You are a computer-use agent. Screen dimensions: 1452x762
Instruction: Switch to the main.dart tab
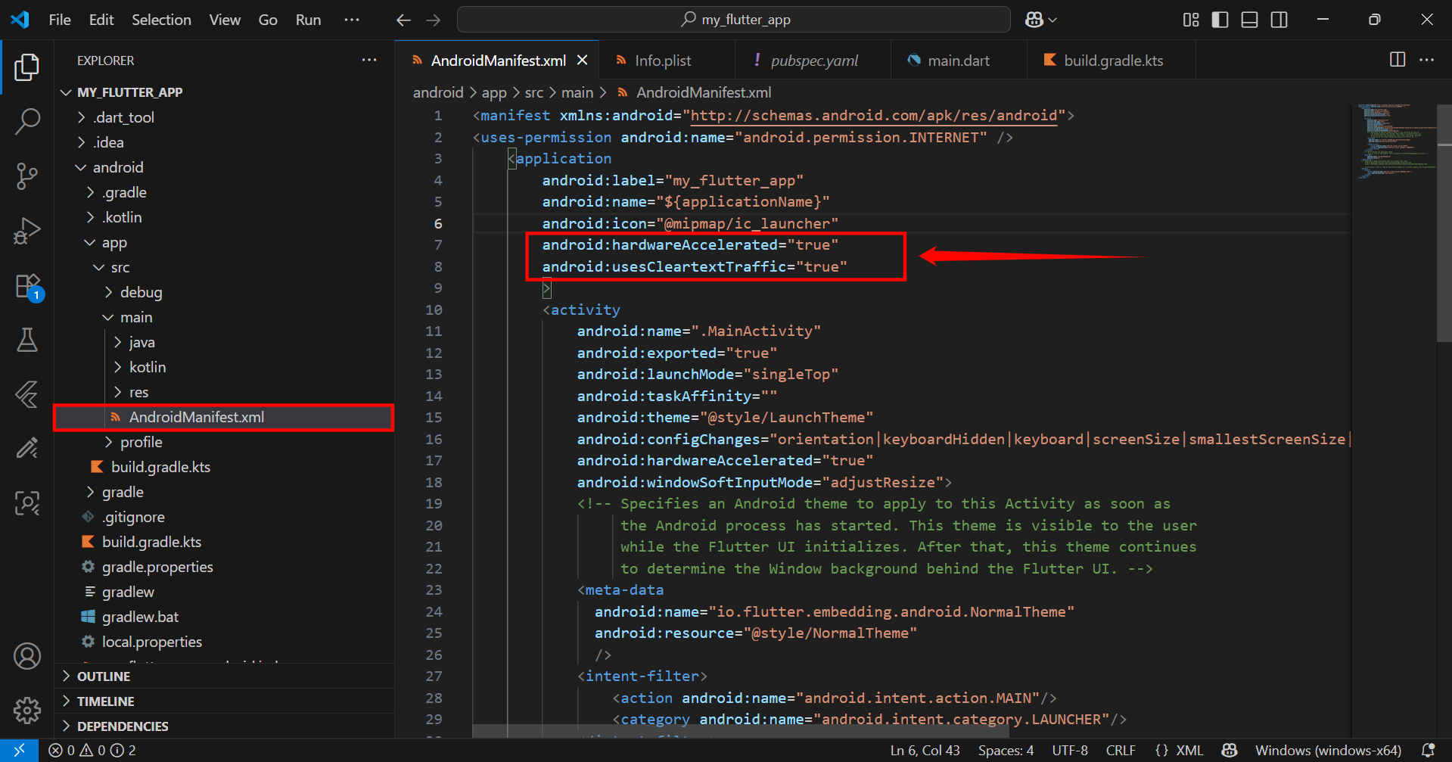[959, 60]
